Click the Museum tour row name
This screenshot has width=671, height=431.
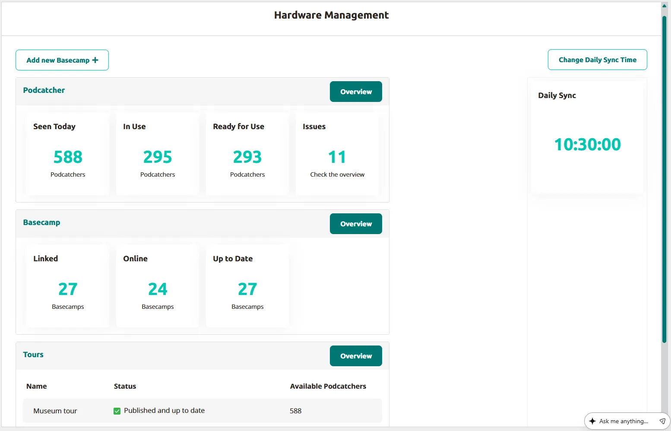pyautogui.click(x=55, y=411)
